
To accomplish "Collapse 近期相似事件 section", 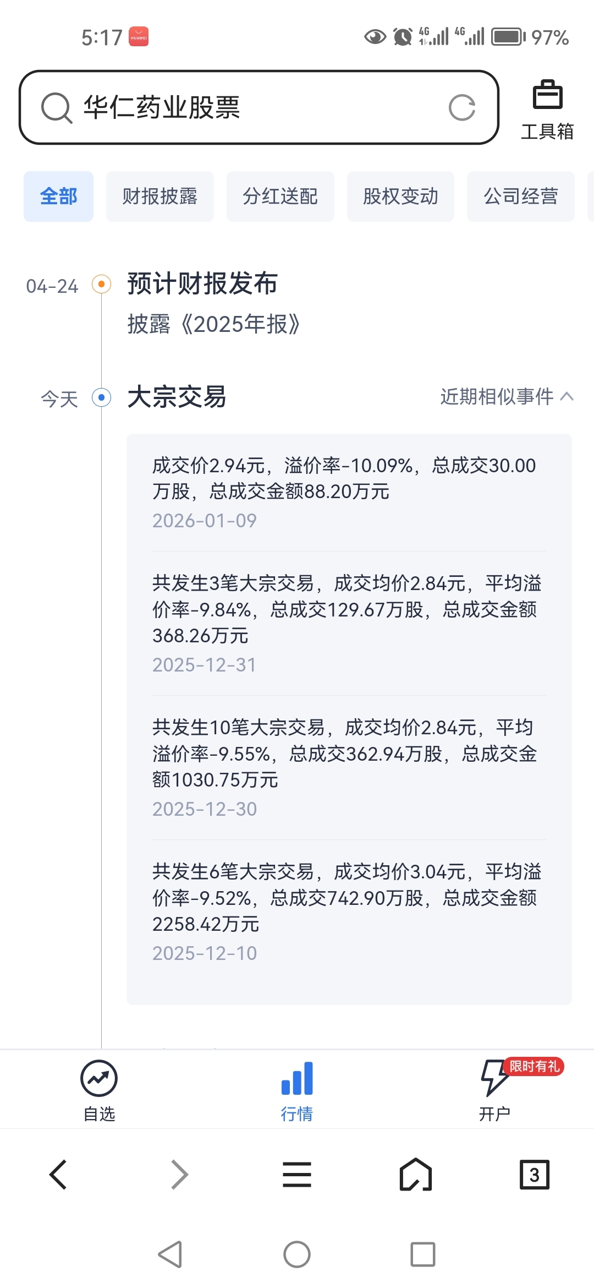I will [507, 396].
